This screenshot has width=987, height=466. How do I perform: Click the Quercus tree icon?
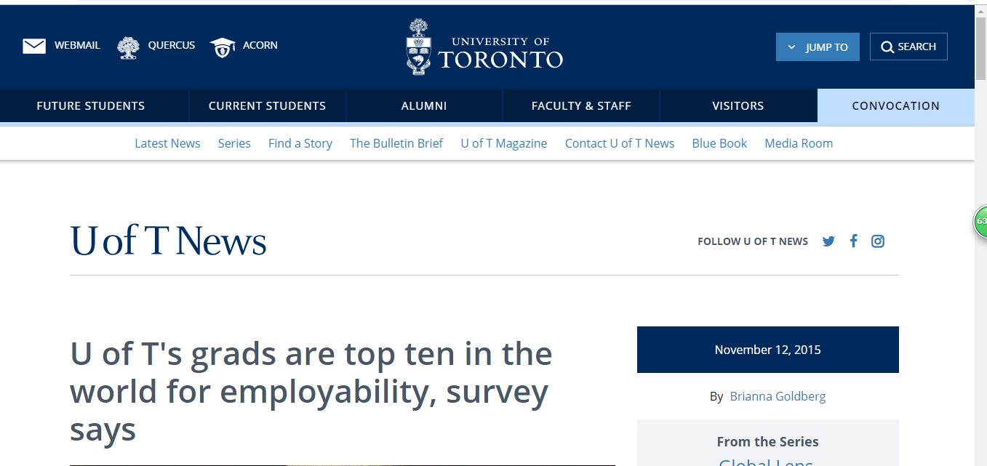[x=128, y=47]
